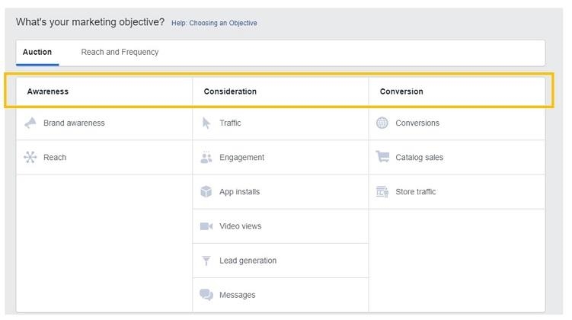Select the Store traffic storefront icon

pos(382,192)
